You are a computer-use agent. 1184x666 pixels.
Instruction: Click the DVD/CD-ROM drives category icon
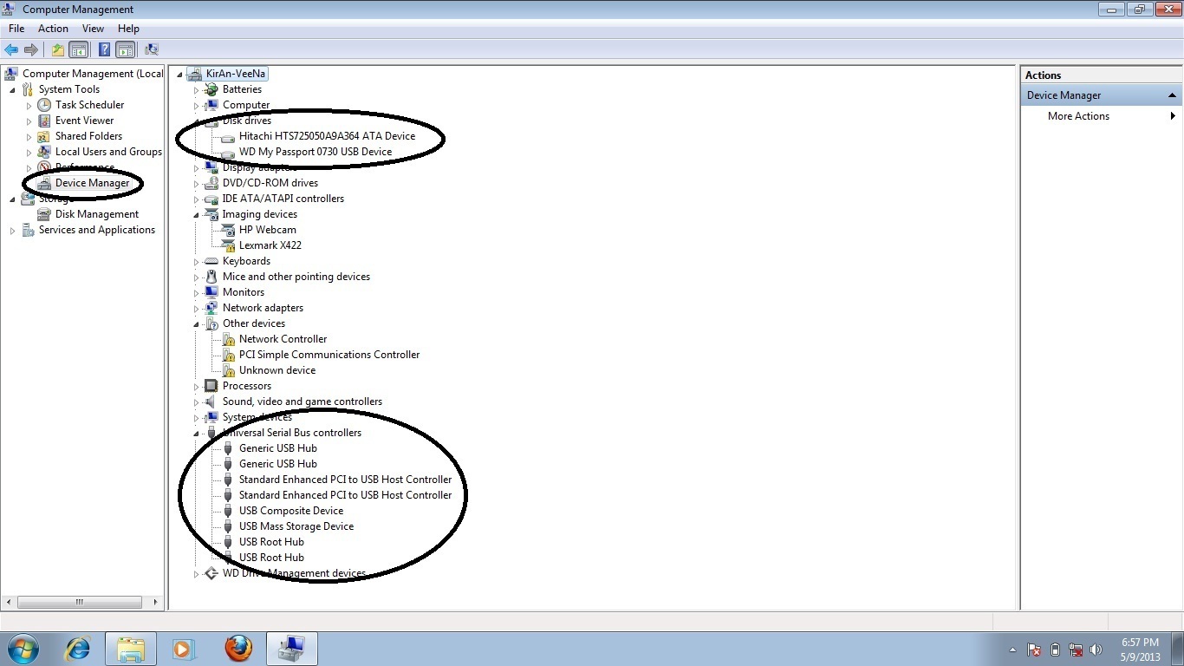[211, 183]
